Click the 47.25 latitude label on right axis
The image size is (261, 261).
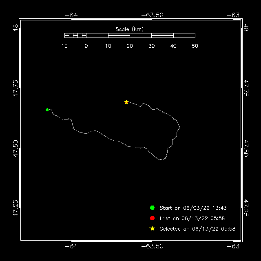246,208
